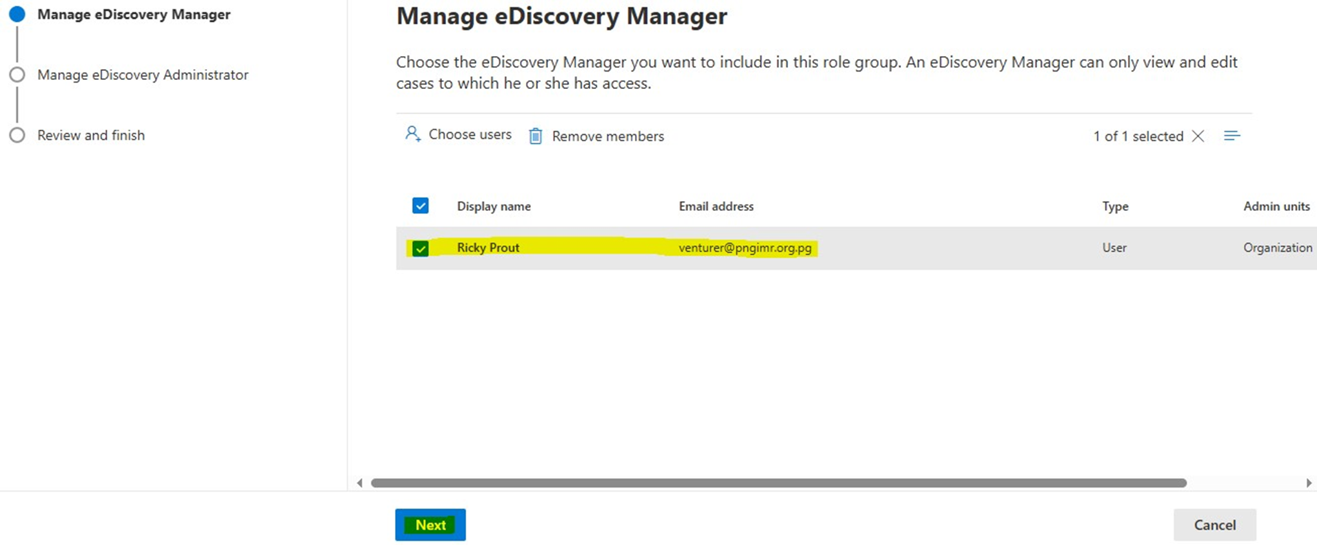Click the horizontal scrollbar thumb
1317x545 pixels.
click(778, 483)
